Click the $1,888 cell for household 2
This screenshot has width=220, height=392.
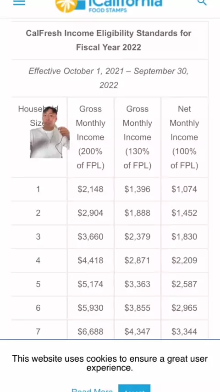(137, 213)
